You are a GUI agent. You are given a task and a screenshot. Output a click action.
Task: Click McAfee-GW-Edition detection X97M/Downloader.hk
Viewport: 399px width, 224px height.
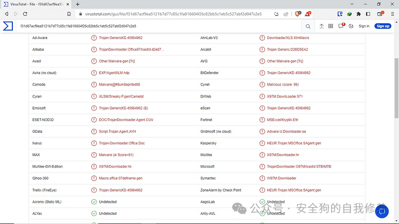click(115, 167)
